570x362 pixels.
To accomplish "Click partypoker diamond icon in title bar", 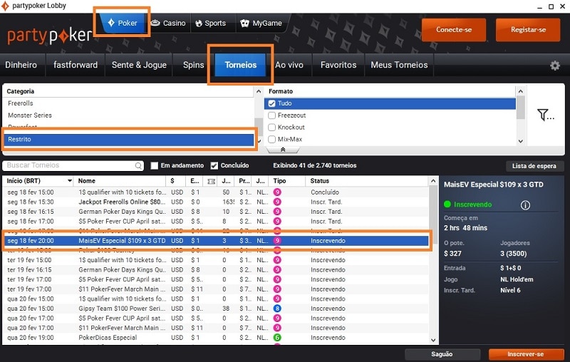I will [5, 6].
